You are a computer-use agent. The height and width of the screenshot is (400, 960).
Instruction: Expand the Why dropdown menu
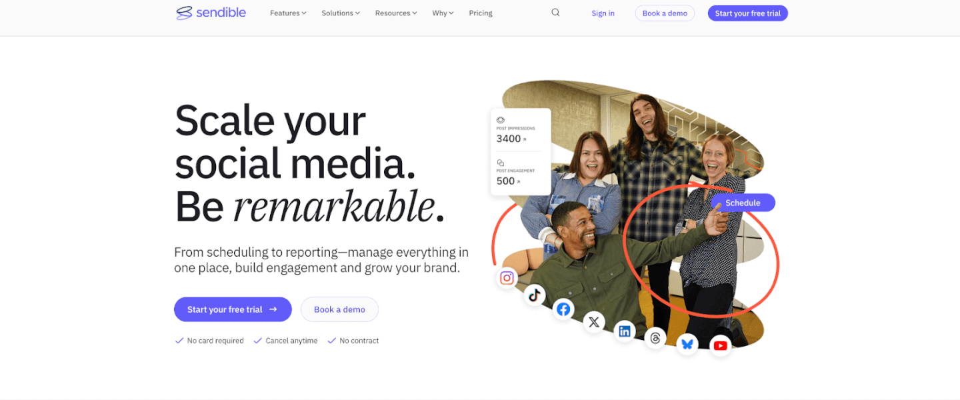pos(443,13)
